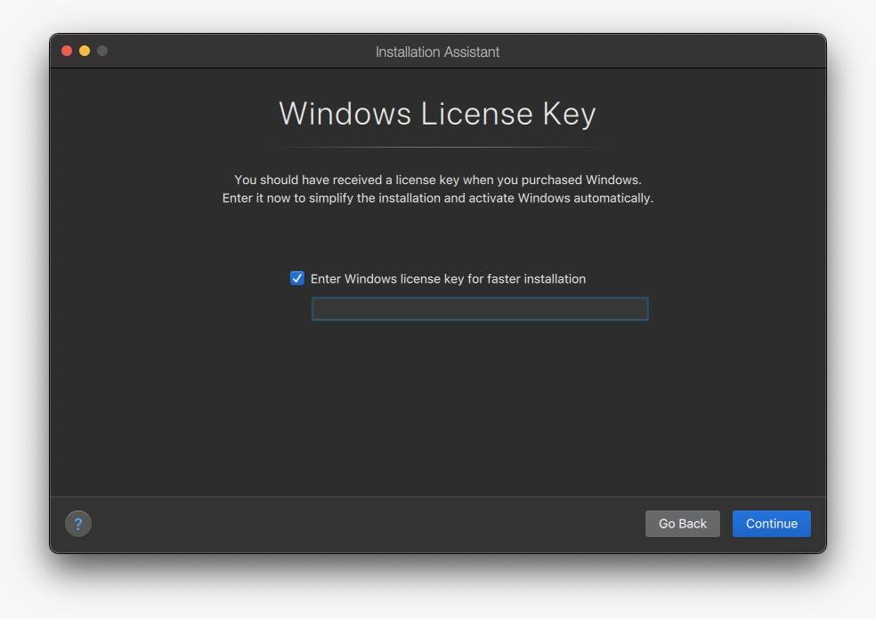
Task: Click the blue checkmark to skip key entry
Action: point(297,278)
